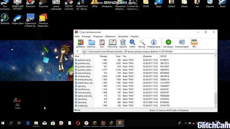Click the WinRAR taskbar button

click(x=120, y=123)
